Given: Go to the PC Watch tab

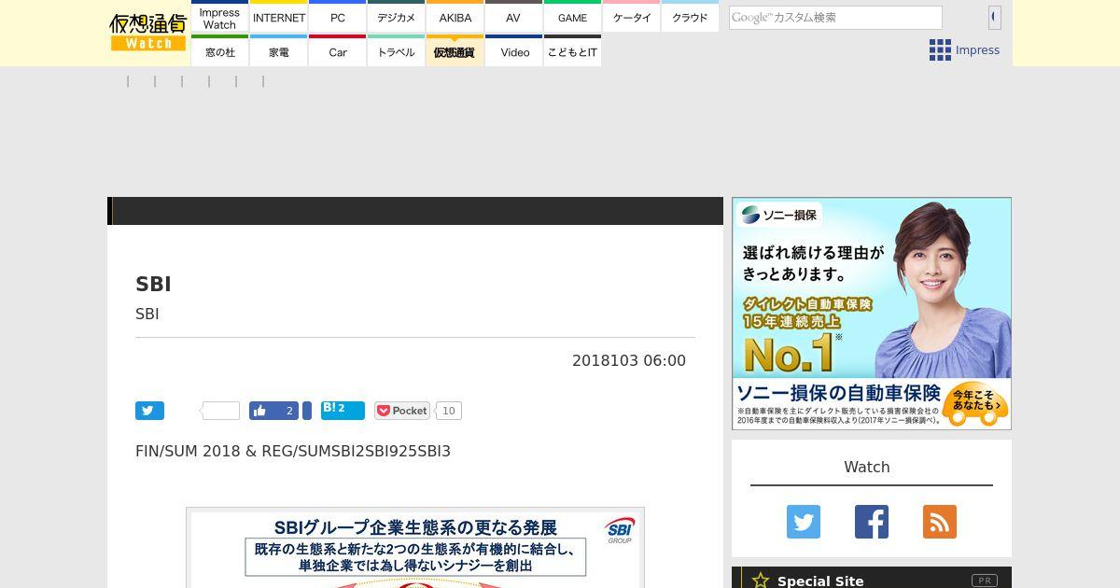Looking at the screenshot, I should pyautogui.click(x=338, y=18).
